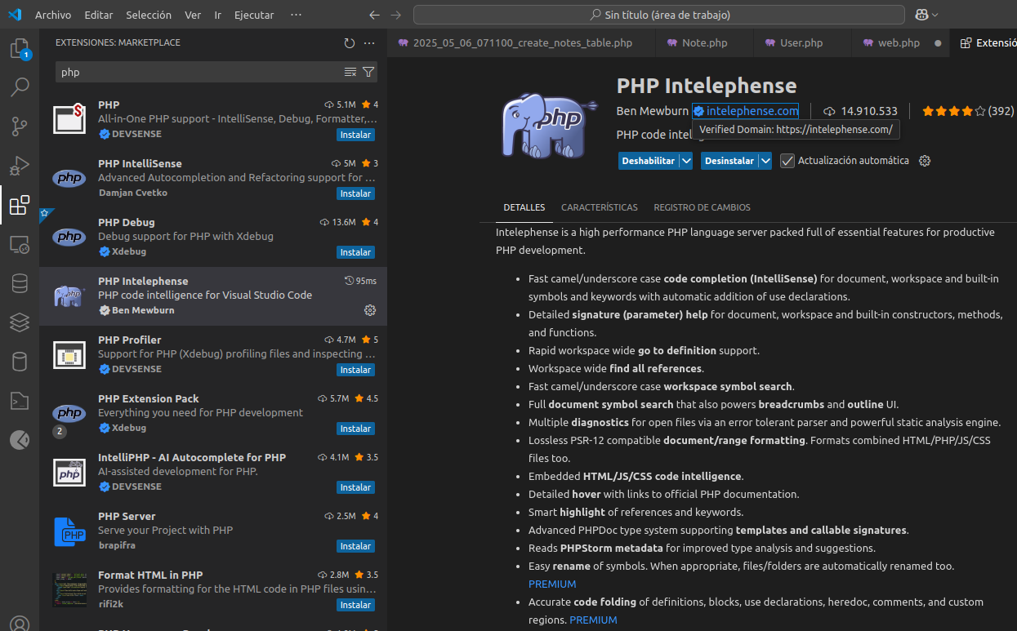The width and height of the screenshot is (1017, 631).
Task: Install the PHP Profiler extension
Action: click(x=355, y=370)
